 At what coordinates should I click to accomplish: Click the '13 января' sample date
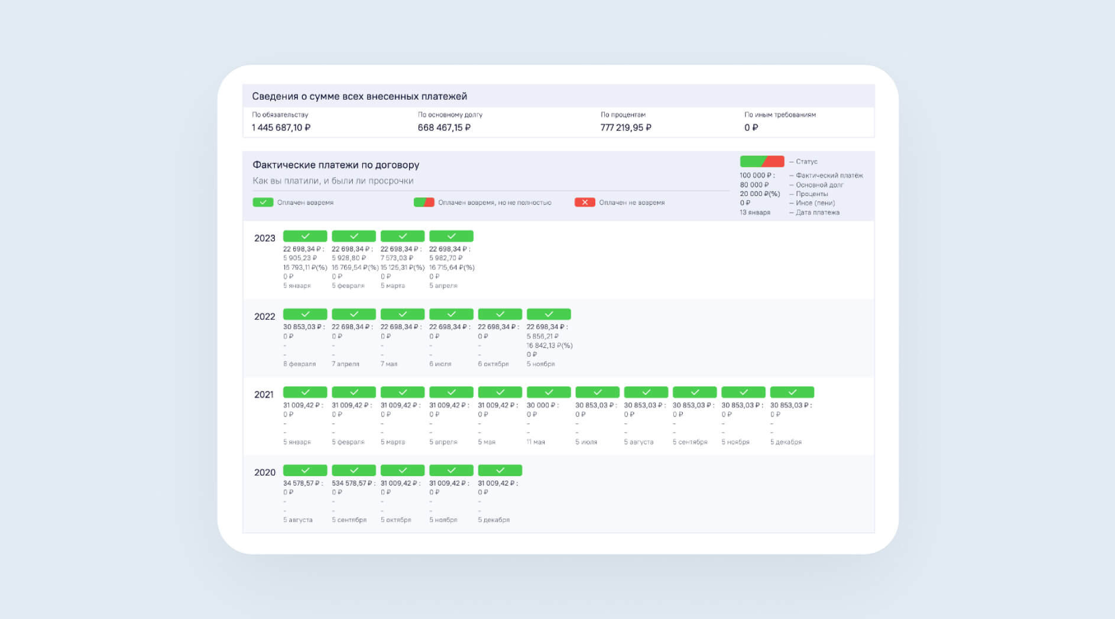coord(755,212)
